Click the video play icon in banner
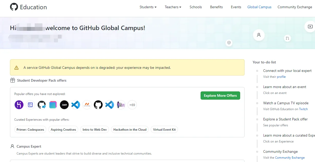 (310, 26)
